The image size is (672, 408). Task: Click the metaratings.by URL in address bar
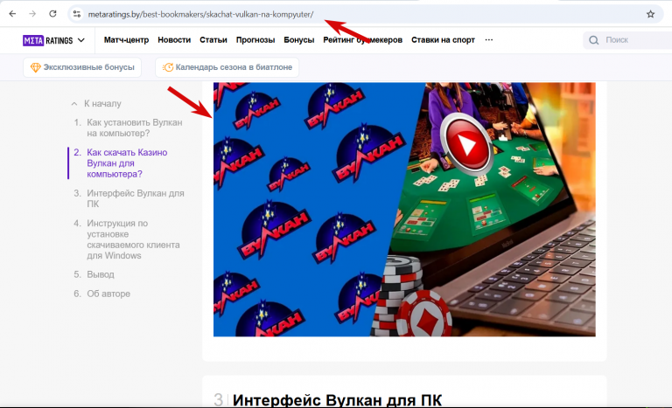pyautogui.click(x=200, y=14)
